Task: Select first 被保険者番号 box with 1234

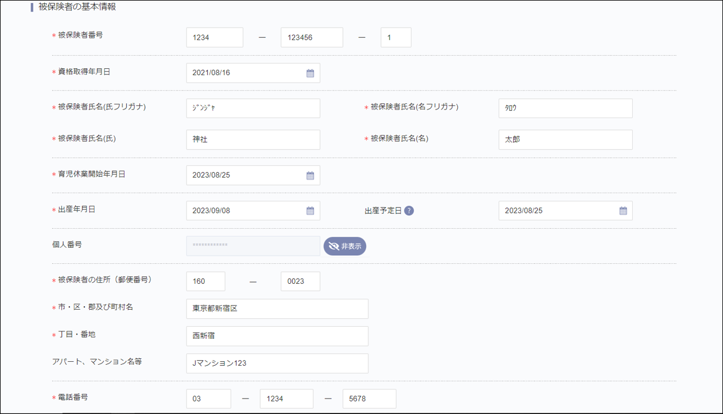Action: (x=215, y=37)
